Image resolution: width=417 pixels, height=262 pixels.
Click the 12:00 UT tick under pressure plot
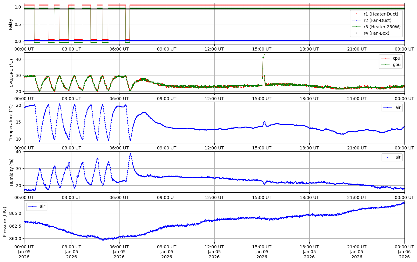click(214, 247)
